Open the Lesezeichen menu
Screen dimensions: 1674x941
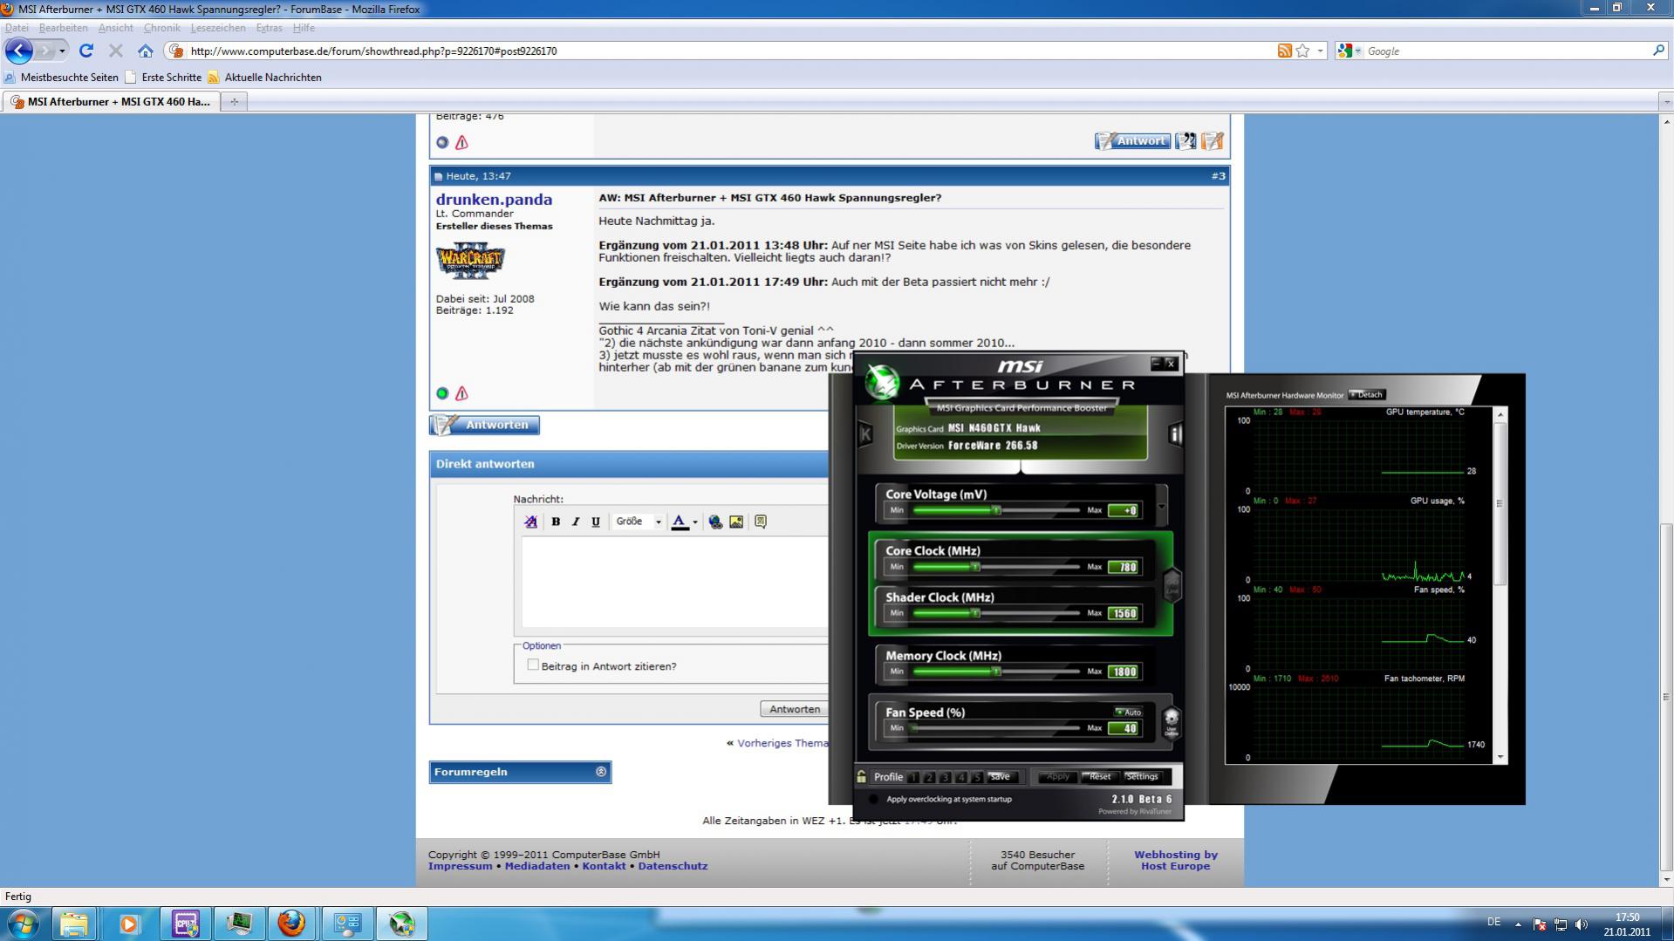218,28
